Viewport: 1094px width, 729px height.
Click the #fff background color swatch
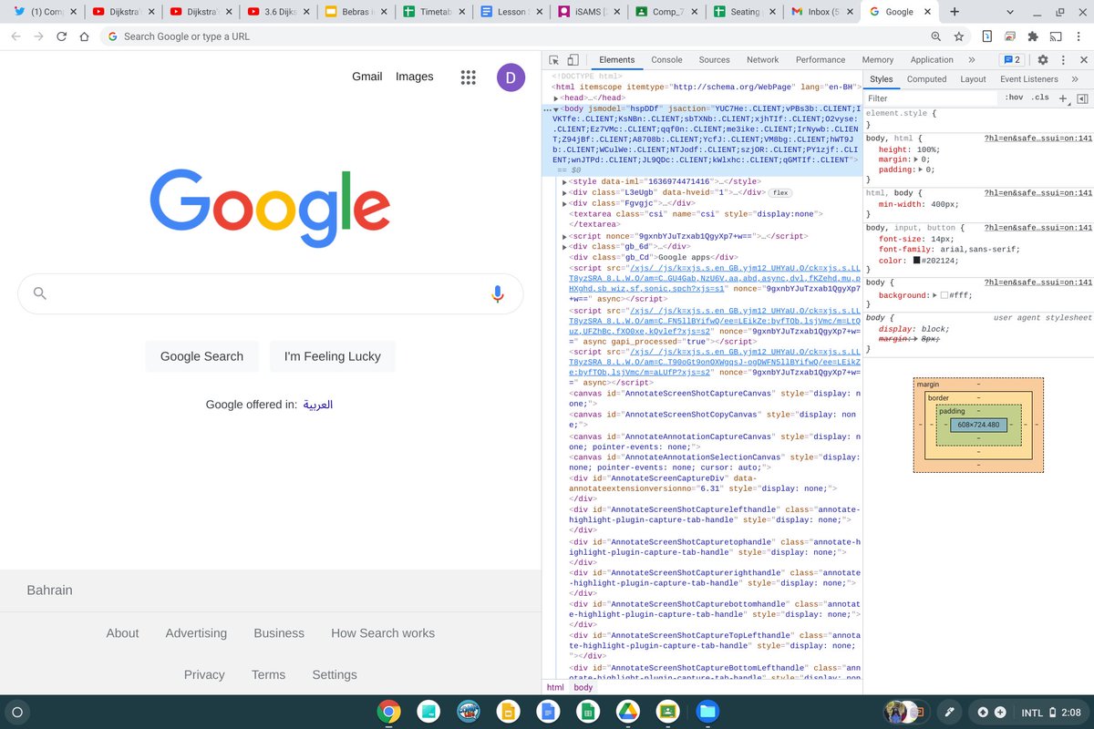[x=945, y=295]
